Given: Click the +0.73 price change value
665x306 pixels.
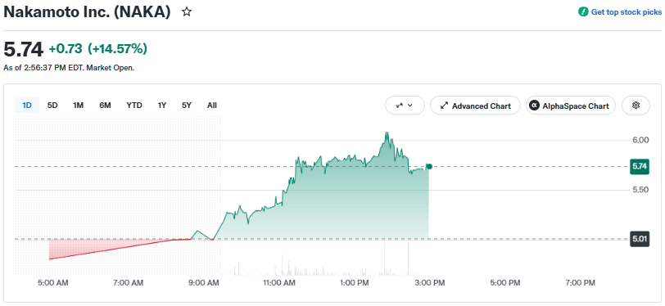Looking at the screenshot, I should click(66, 49).
